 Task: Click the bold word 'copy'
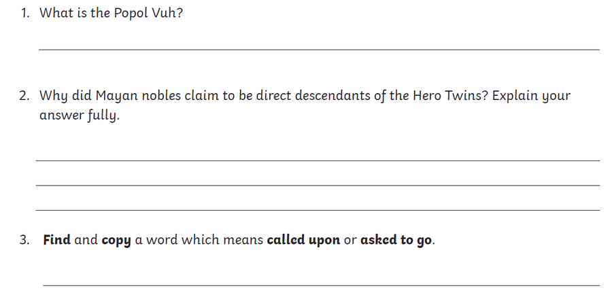coord(116,240)
